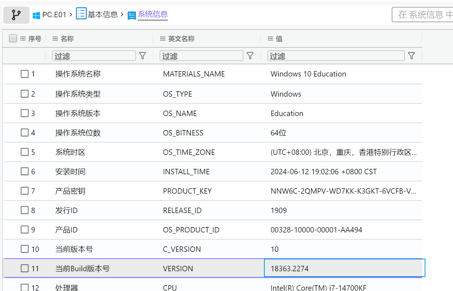Expand the chevron after PC.E01

[x=71, y=15]
